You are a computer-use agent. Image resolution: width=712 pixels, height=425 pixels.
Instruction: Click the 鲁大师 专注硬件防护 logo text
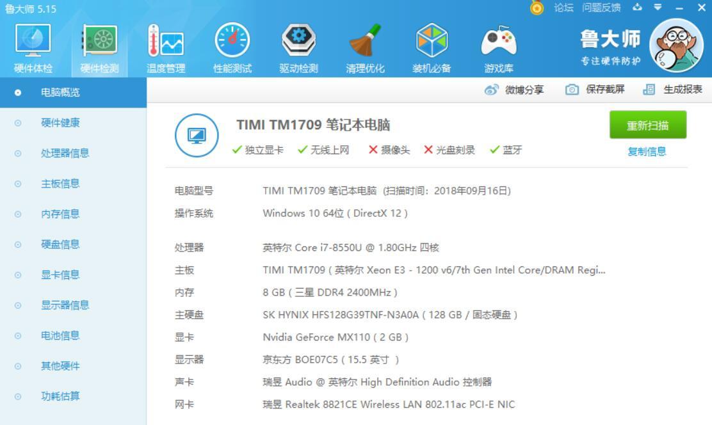[x=611, y=47]
